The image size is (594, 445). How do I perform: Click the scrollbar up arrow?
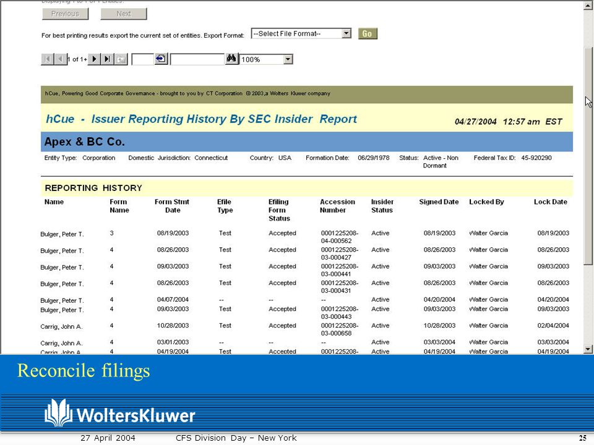tap(588, 6)
